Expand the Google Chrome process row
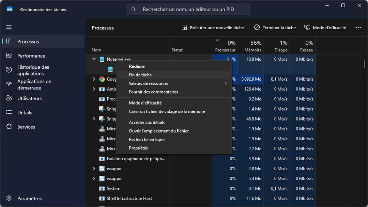 click(94, 79)
